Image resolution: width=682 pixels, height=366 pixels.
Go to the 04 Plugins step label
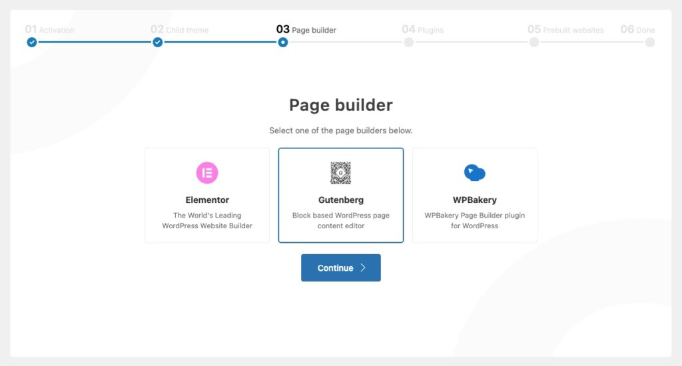423,29
